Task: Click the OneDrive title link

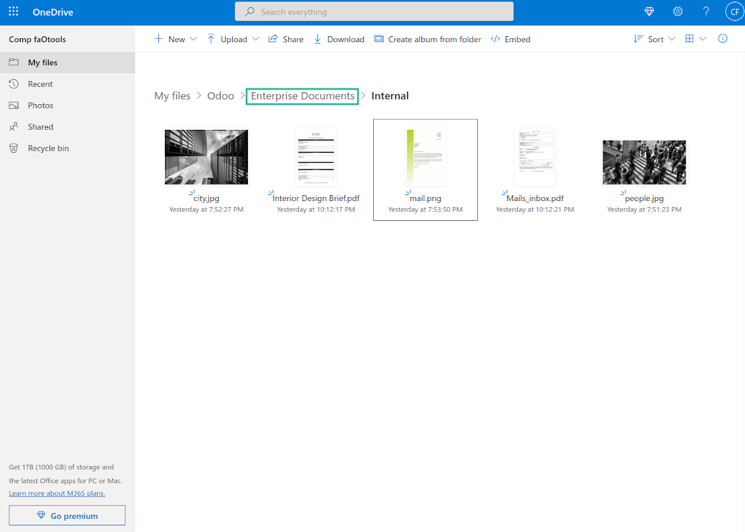Action: click(53, 13)
